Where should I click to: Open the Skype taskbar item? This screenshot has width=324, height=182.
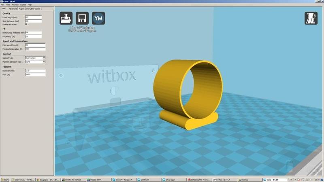[124, 180]
